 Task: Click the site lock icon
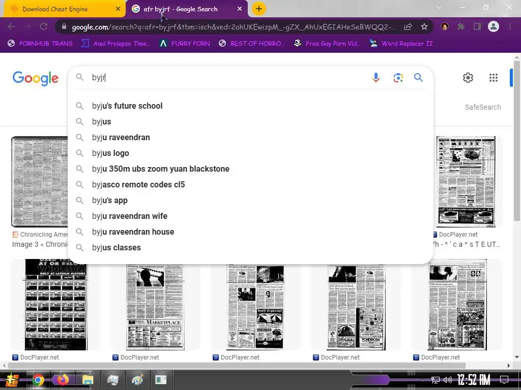[64, 26]
